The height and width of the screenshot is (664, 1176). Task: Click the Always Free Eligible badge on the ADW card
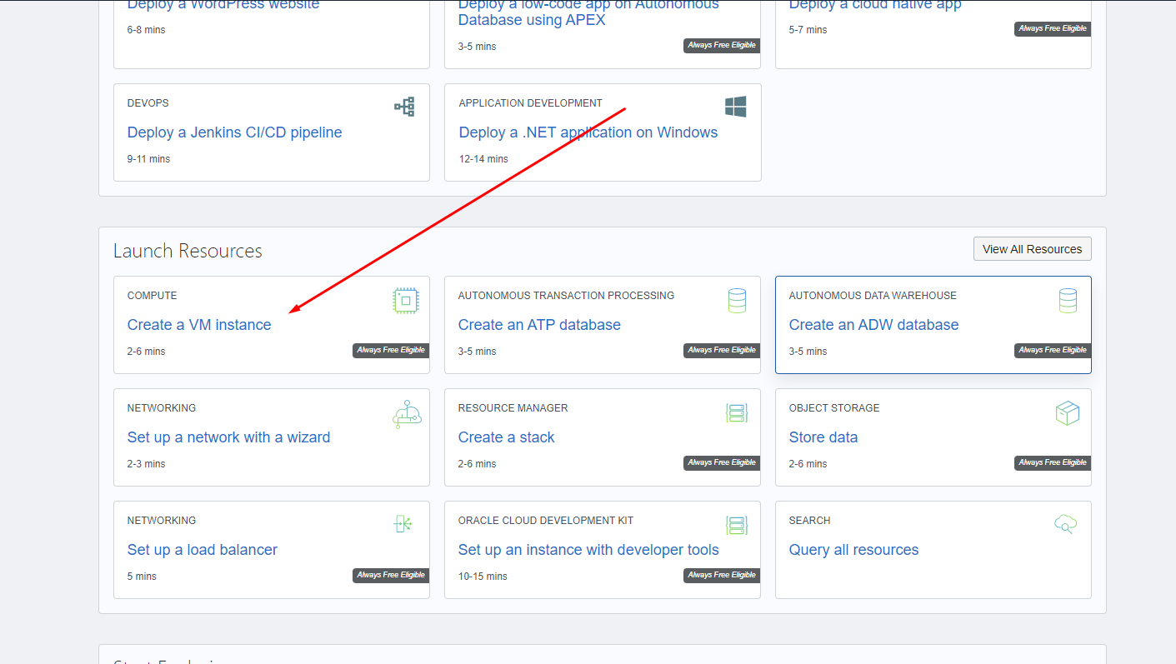click(1053, 350)
